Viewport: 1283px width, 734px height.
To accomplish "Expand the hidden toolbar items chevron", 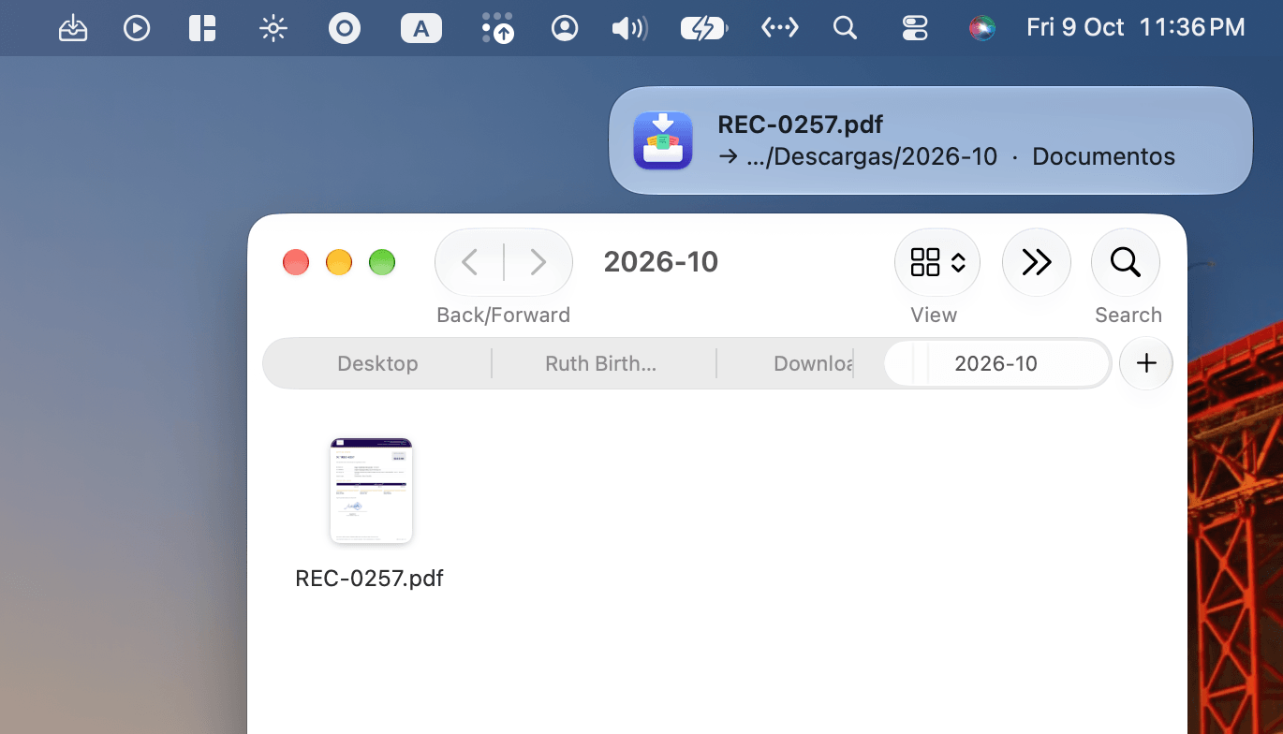I will 1037,262.
